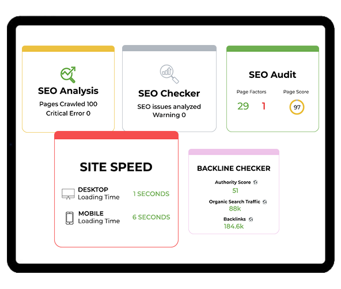Click the desktop 1 SECONDS value
The width and height of the screenshot is (341, 289).
pyautogui.click(x=151, y=194)
